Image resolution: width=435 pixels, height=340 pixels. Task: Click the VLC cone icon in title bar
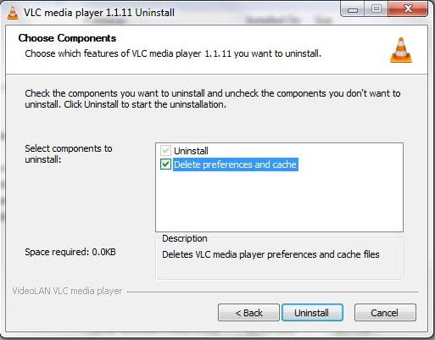[x=13, y=13]
